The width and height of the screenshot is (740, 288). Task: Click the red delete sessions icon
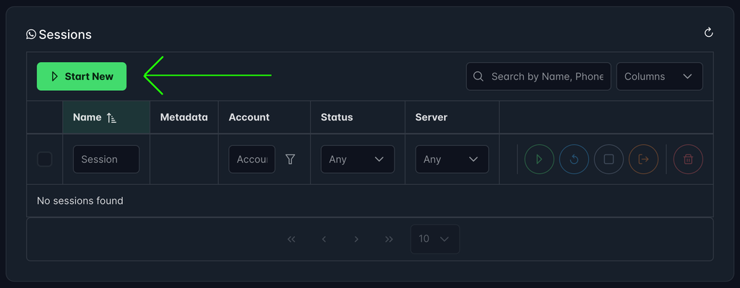(x=688, y=160)
